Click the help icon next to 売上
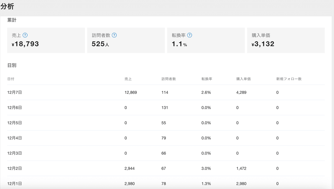334x189 pixels. tap(25, 35)
